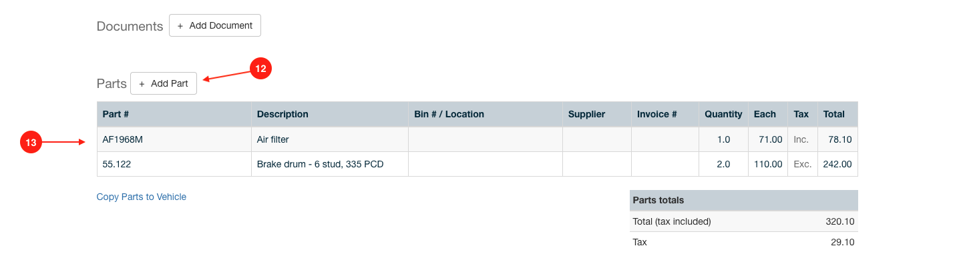This screenshot has width=953, height=270.
Task: Click the plus icon in Add Part
Action: click(142, 83)
